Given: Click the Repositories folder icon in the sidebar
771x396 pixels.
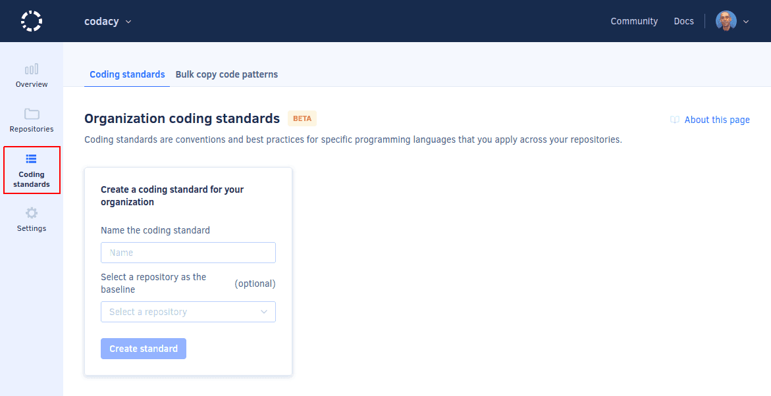Looking at the screenshot, I should pos(31,113).
